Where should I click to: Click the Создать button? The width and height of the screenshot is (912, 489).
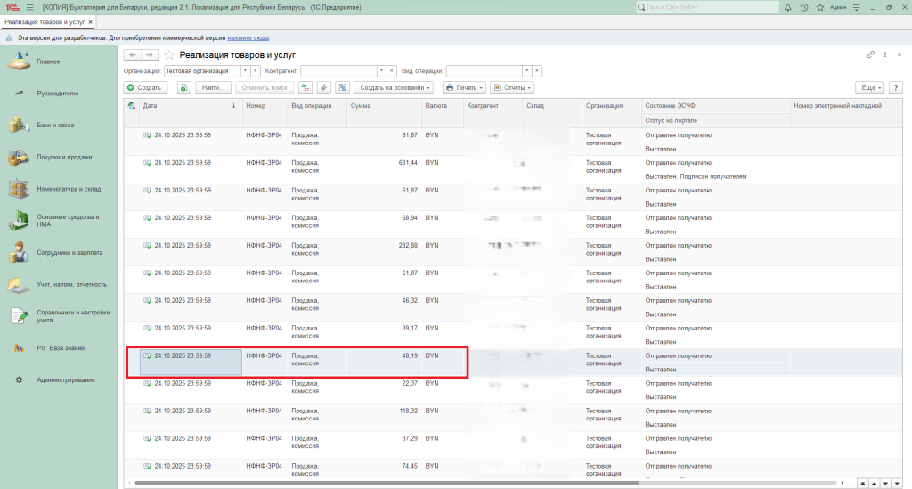[143, 88]
